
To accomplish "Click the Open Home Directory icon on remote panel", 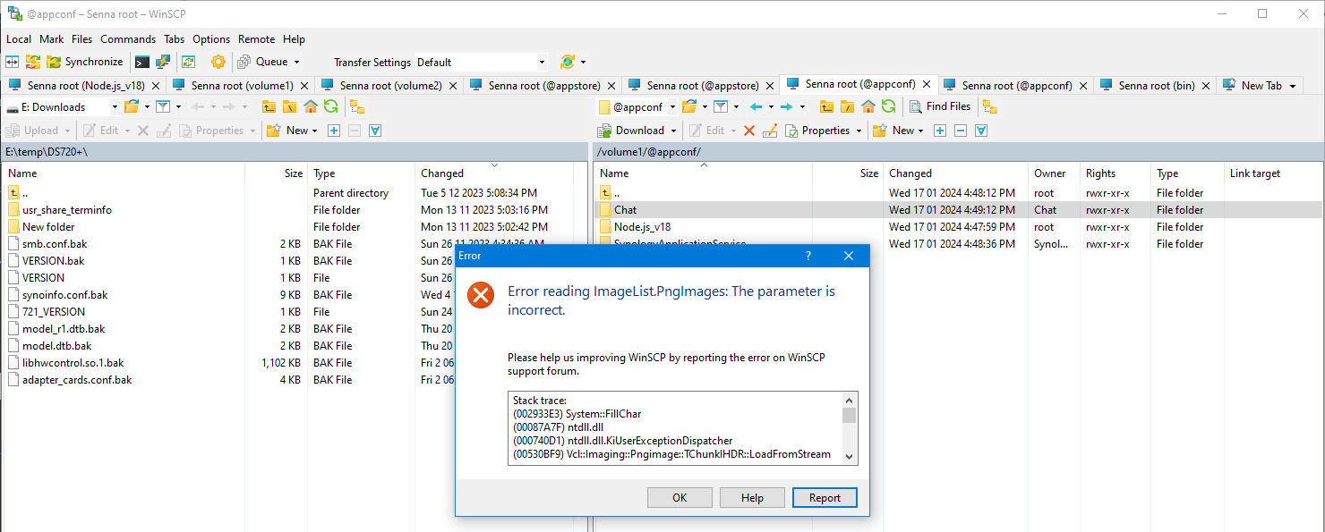I will [x=867, y=106].
